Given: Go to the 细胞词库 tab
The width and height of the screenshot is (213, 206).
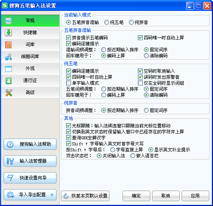Looking at the screenshot, I should click(x=30, y=57).
